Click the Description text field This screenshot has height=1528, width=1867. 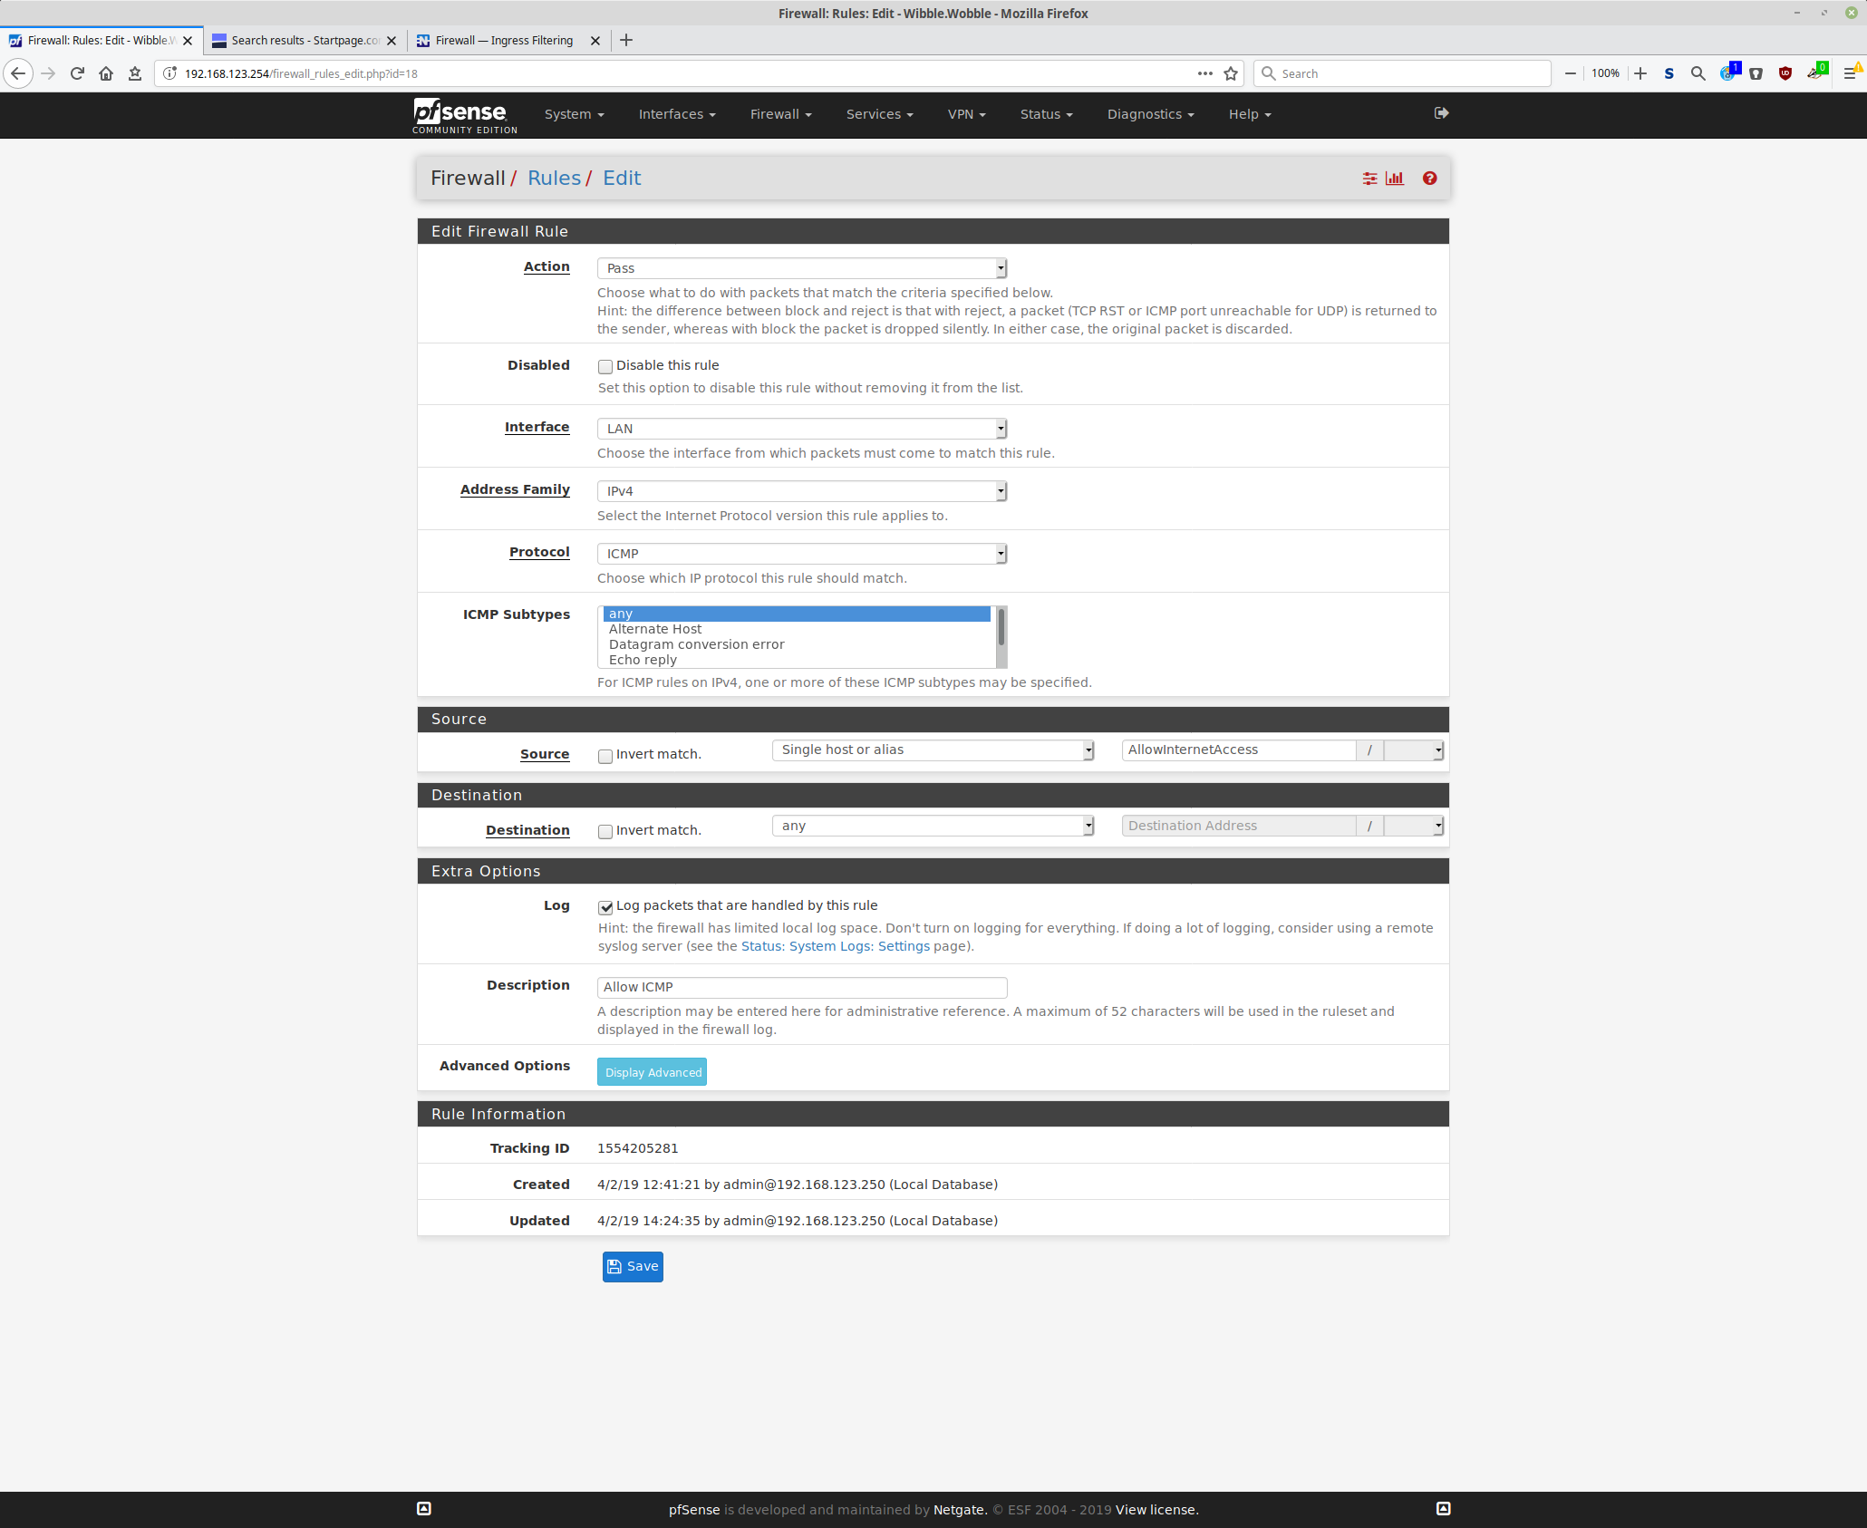click(x=801, y=987)
